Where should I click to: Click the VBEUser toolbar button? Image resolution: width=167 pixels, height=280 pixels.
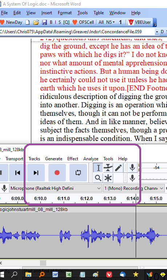(x=140, y=22)
